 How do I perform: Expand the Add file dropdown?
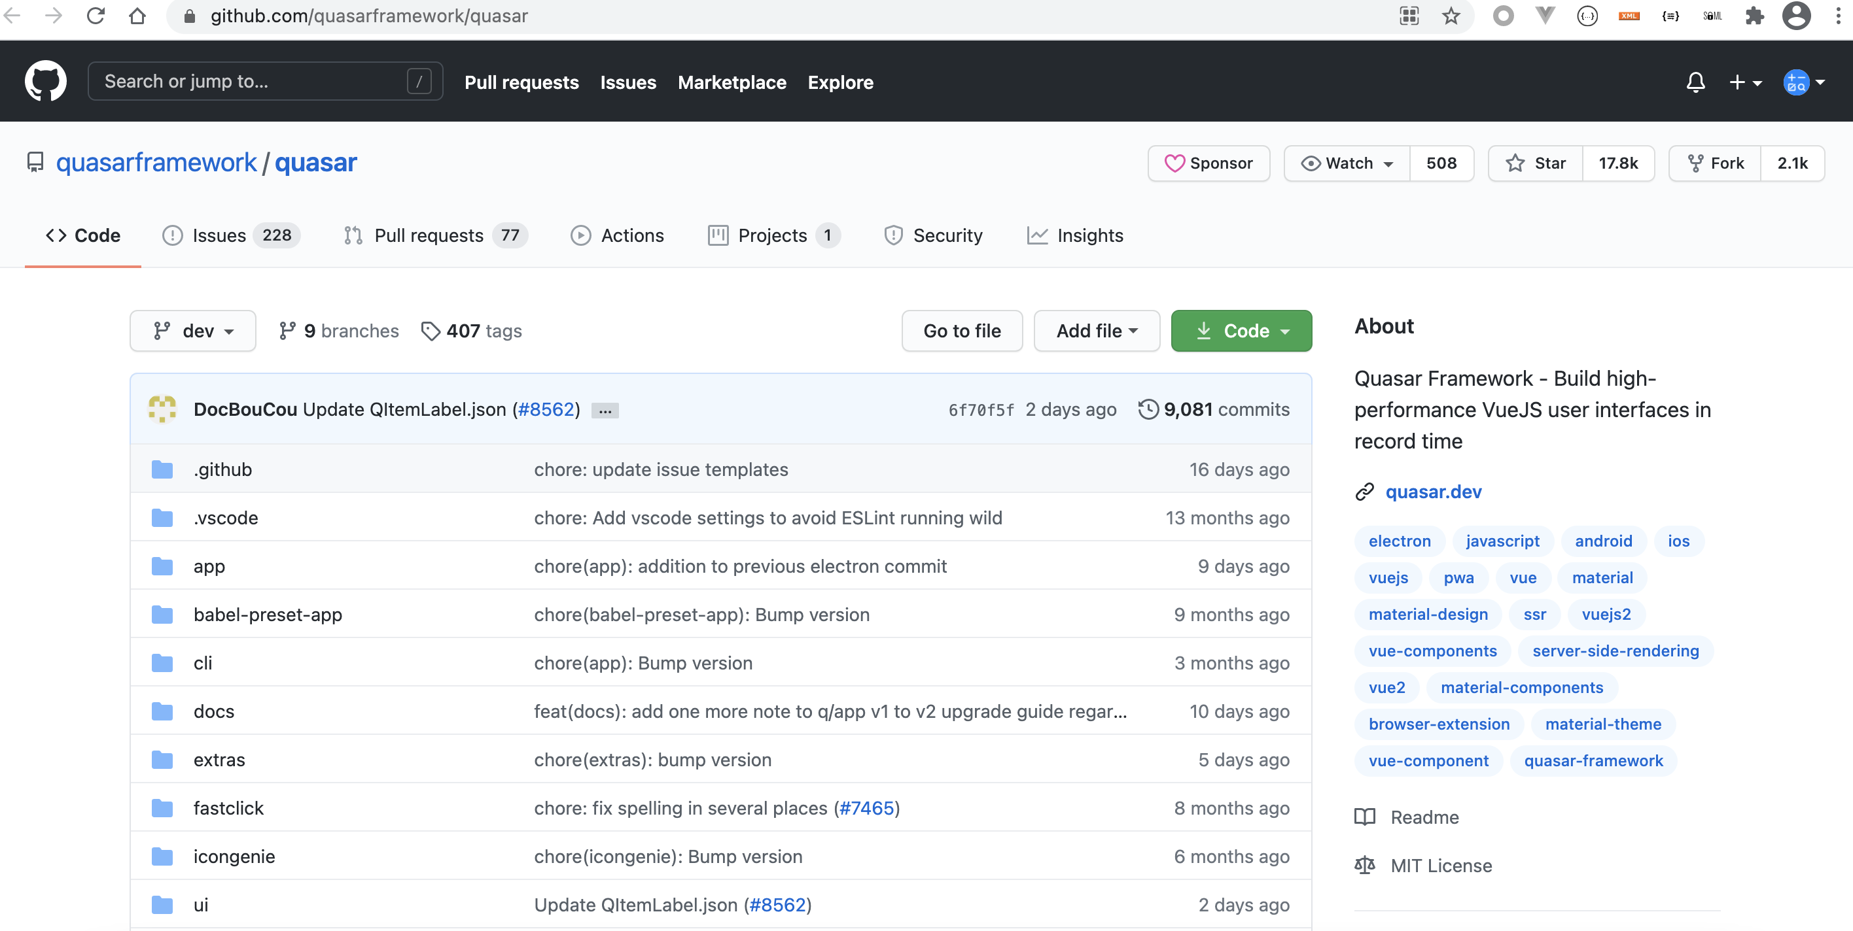(1095, 331)
